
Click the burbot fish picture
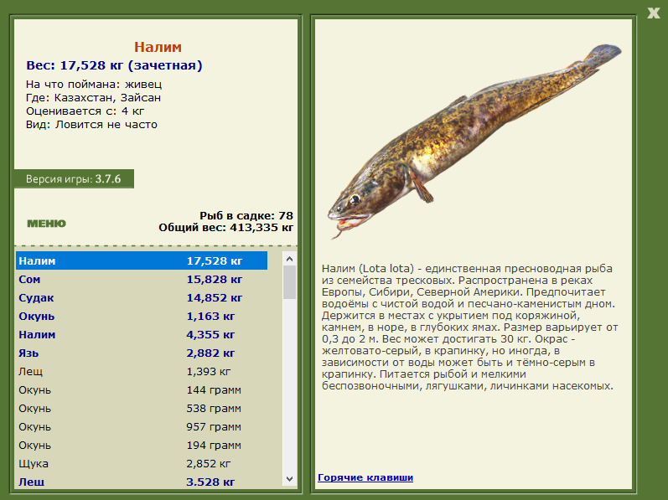pos(474,141)
